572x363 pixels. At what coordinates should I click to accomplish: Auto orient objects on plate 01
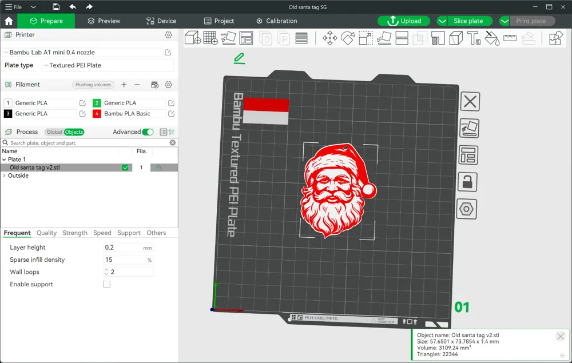click(x=469, y=128)
